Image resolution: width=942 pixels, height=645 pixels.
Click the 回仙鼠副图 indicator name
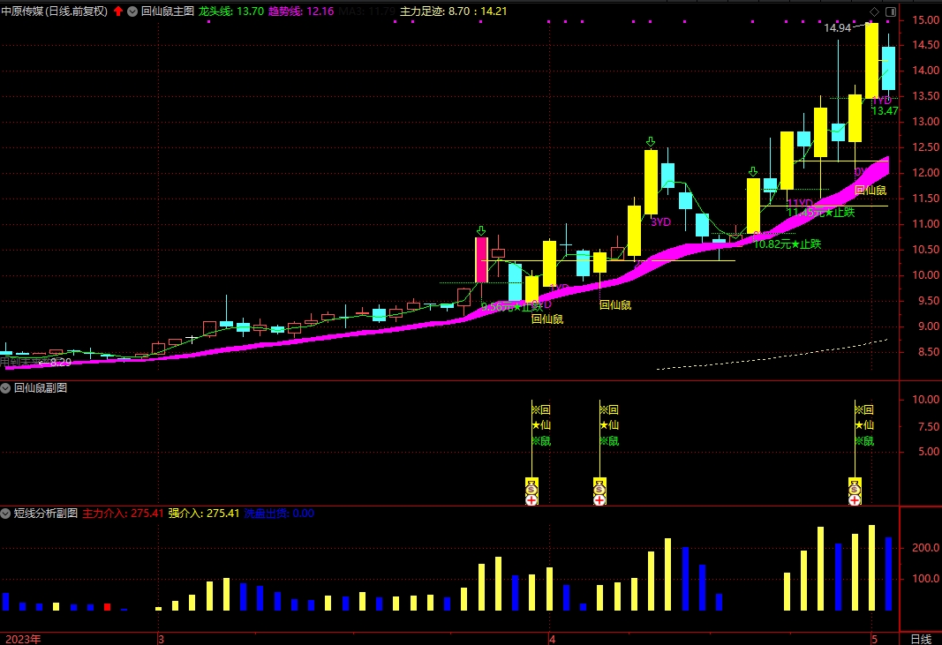click(x=41, y=388)
